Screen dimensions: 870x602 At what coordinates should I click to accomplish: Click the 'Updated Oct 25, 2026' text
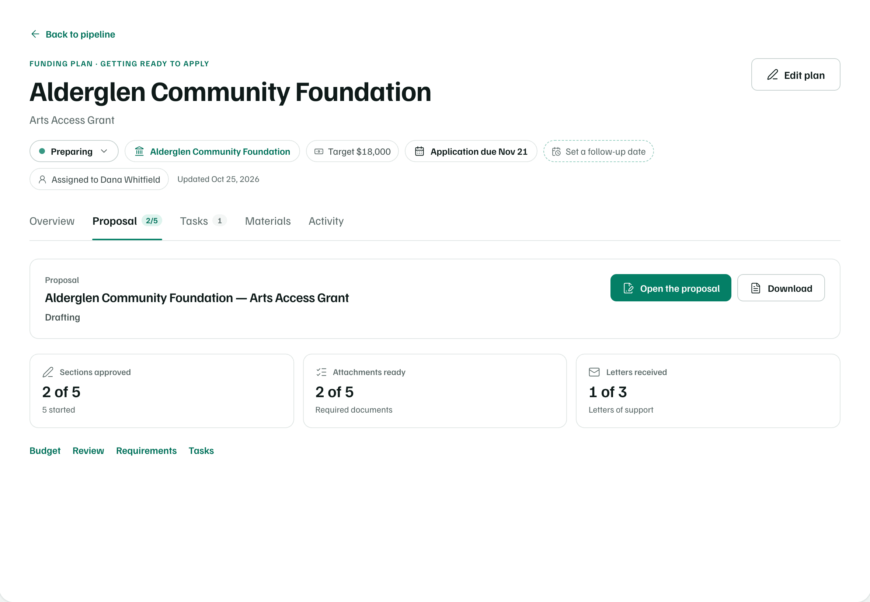218,179
